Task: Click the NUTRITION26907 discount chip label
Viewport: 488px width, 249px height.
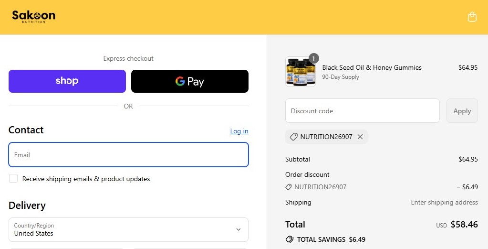Action: [326, 137]
